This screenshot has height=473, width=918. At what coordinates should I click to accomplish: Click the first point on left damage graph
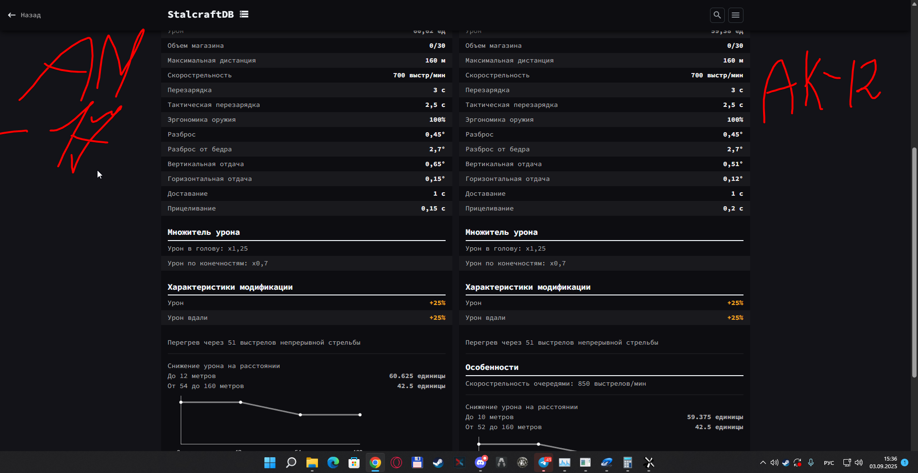point(181,402)
